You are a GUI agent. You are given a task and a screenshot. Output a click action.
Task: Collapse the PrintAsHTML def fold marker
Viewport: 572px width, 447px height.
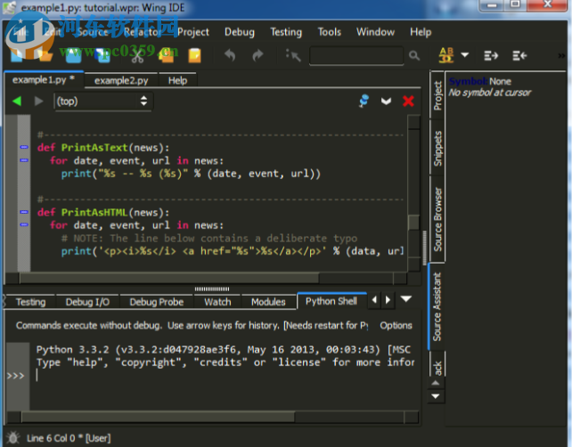(x=24, y=212)
